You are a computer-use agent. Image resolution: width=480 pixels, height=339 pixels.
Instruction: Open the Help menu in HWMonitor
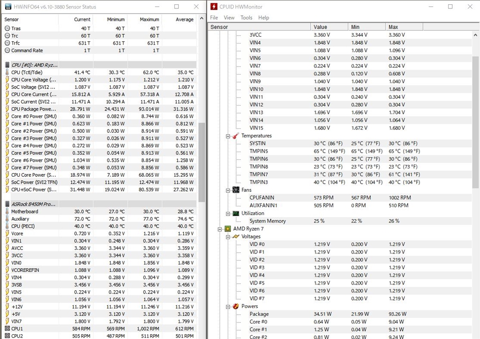(x=263, y=18)
